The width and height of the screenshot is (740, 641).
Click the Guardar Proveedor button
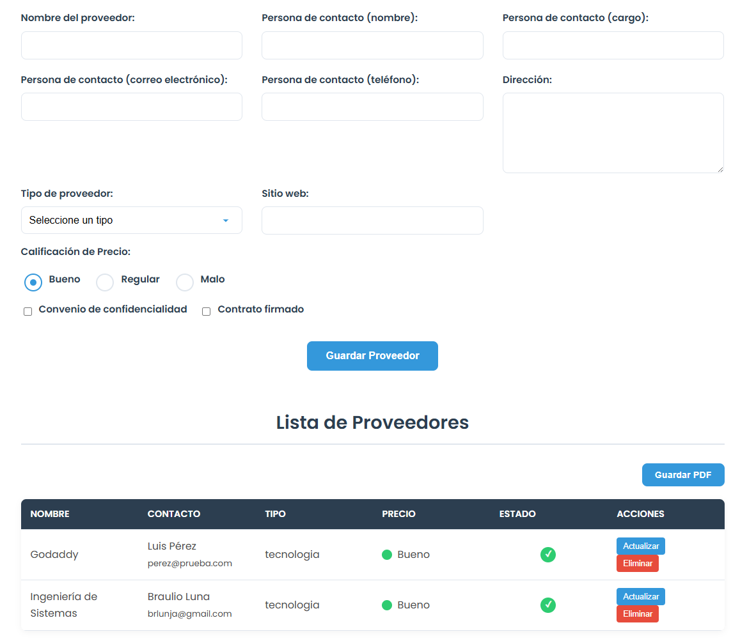(x=372, y=356)
